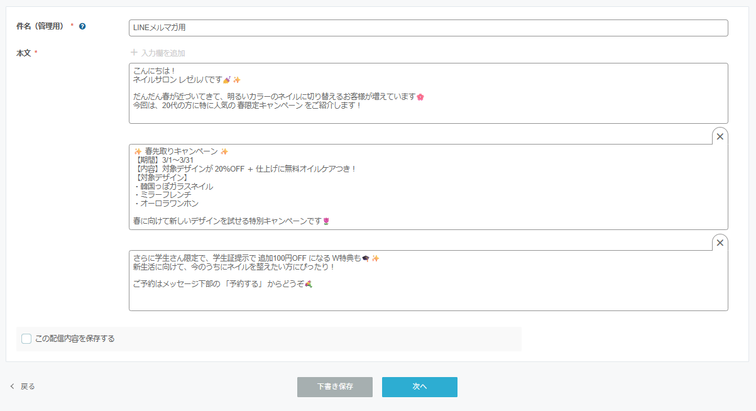The width and height of the screenshot is (756, 411).
Task: Click the line starting 【内容】対象デザインが 20%OFF
Action: [x=245, y=169]
